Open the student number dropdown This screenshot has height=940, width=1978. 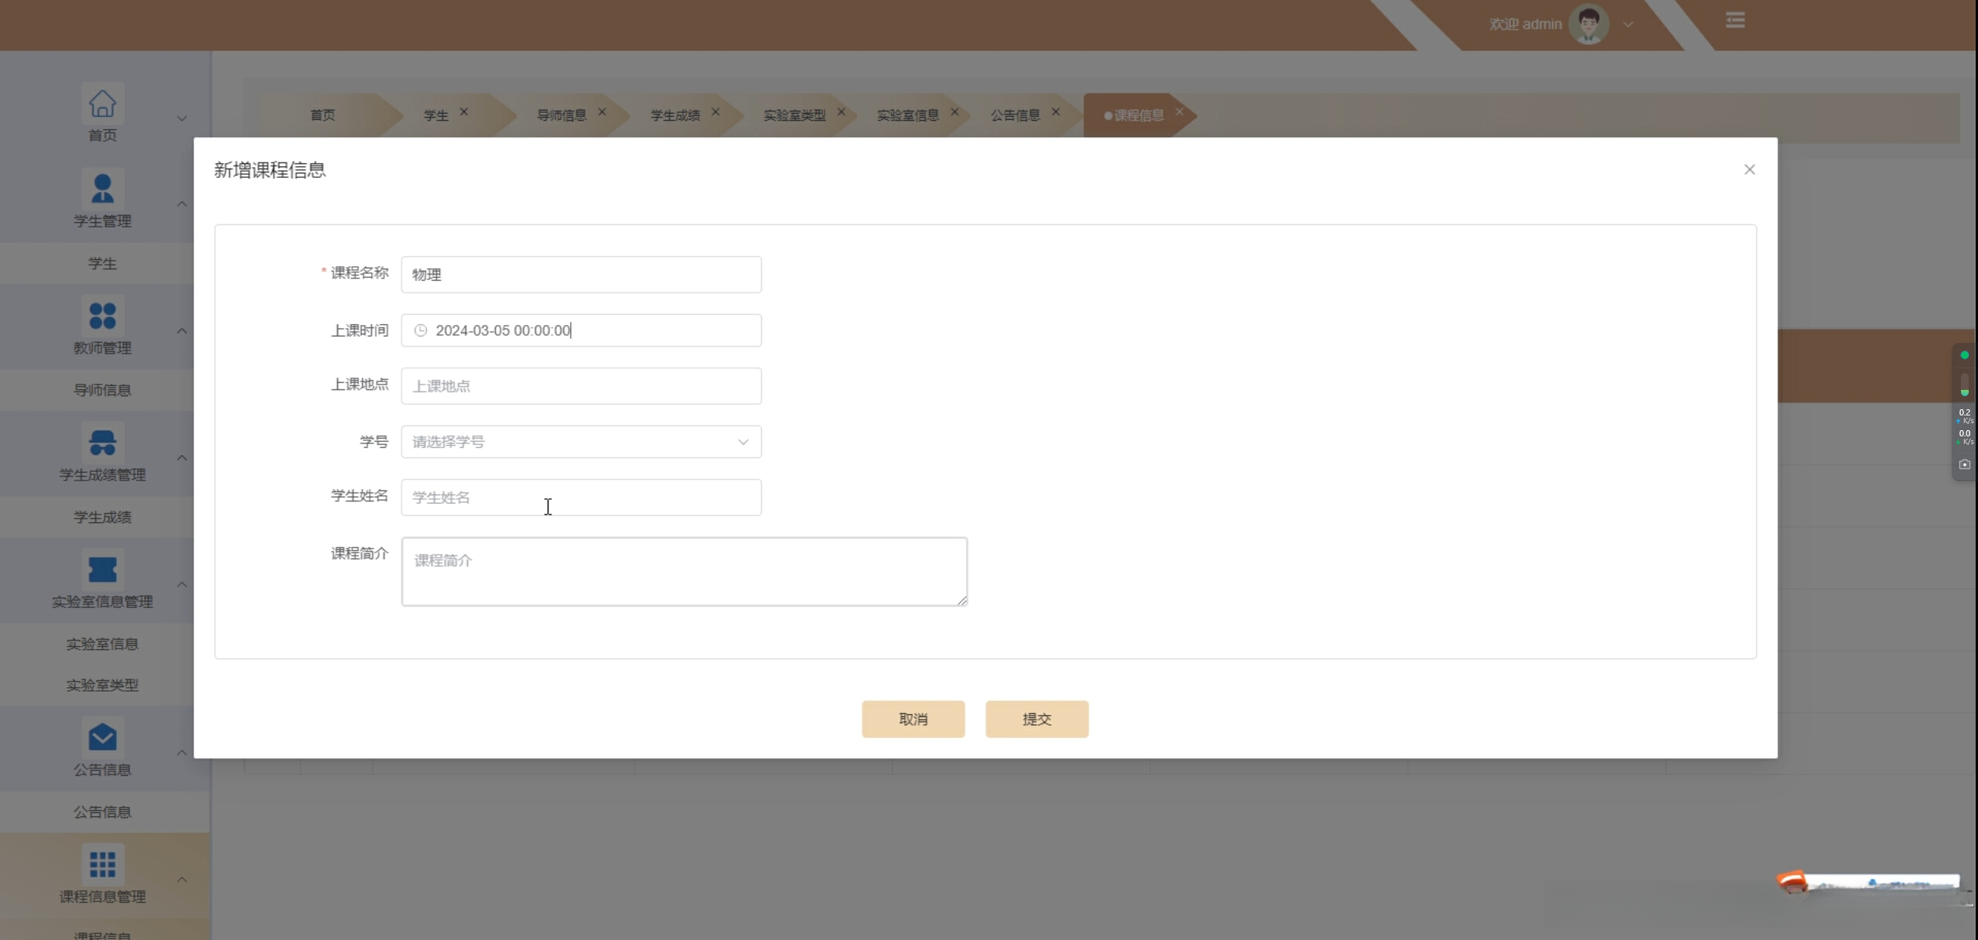point(581,442)
